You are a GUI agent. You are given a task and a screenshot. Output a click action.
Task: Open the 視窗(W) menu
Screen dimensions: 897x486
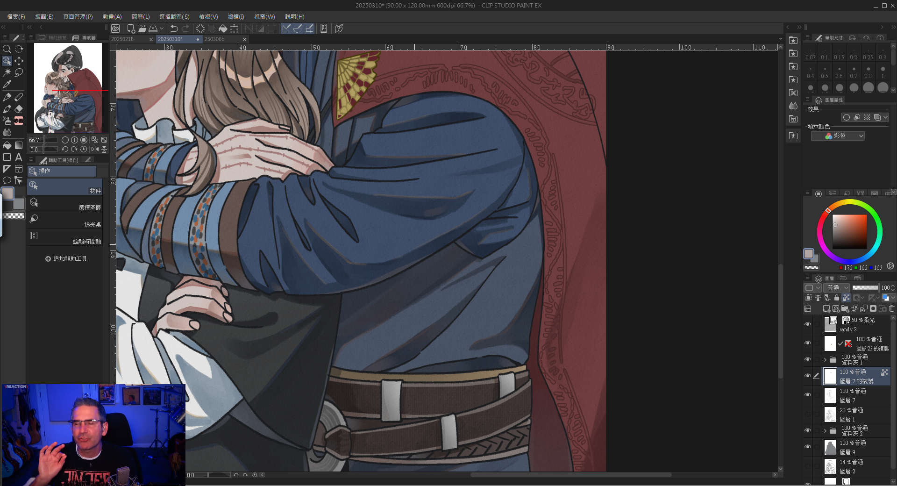(x=264, y=16)
